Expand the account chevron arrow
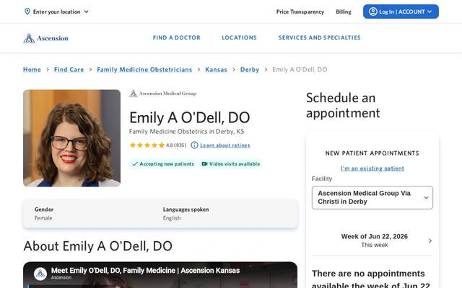462x288 pixels. [x=430, y=12]
